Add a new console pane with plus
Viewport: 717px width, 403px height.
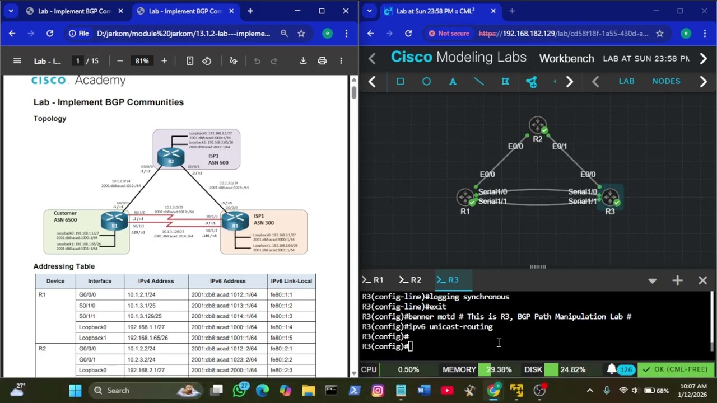pyautogui.click(x=678, y=280)
